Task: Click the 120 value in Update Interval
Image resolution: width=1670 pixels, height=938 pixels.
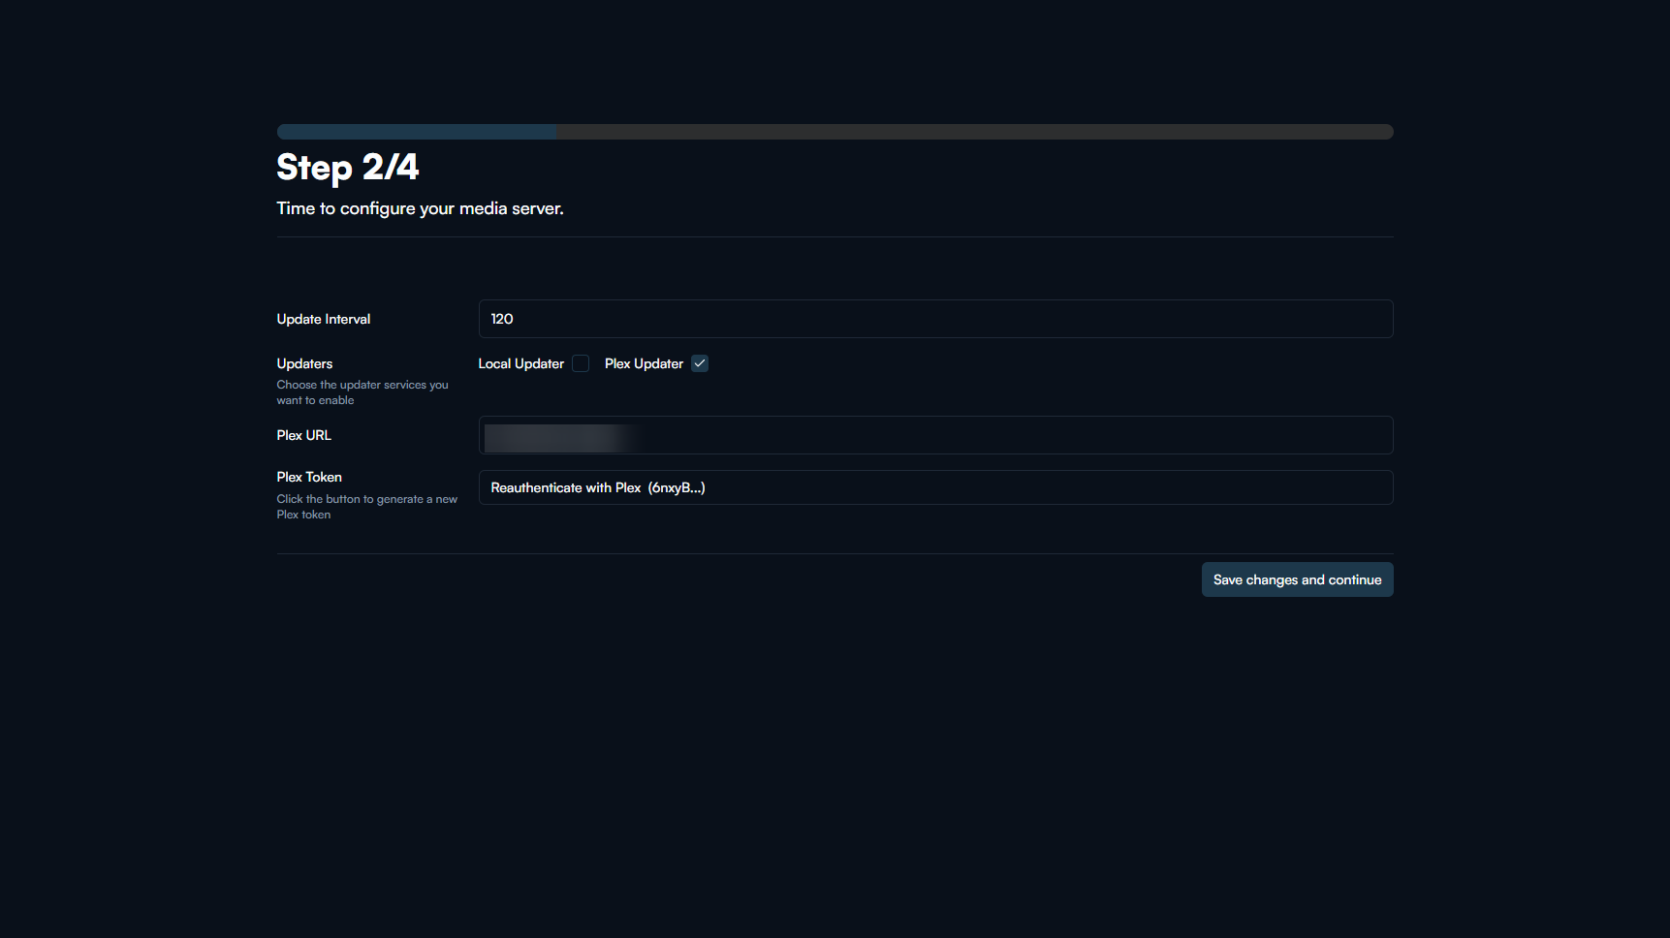Action: coord(502,319)
